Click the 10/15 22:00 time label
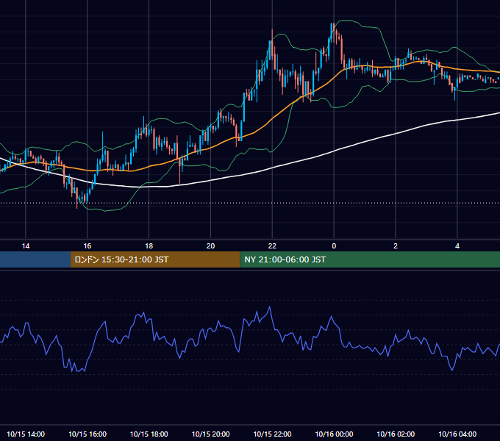Image resolution: width=500 pixels, height=441 pixels. click(x=272, y=434)
